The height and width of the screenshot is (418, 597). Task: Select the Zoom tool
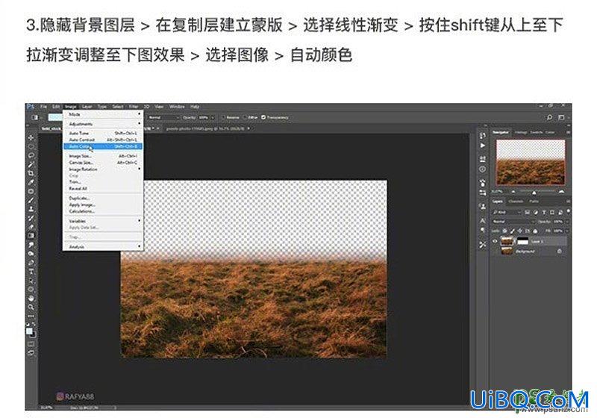point(31,307)
